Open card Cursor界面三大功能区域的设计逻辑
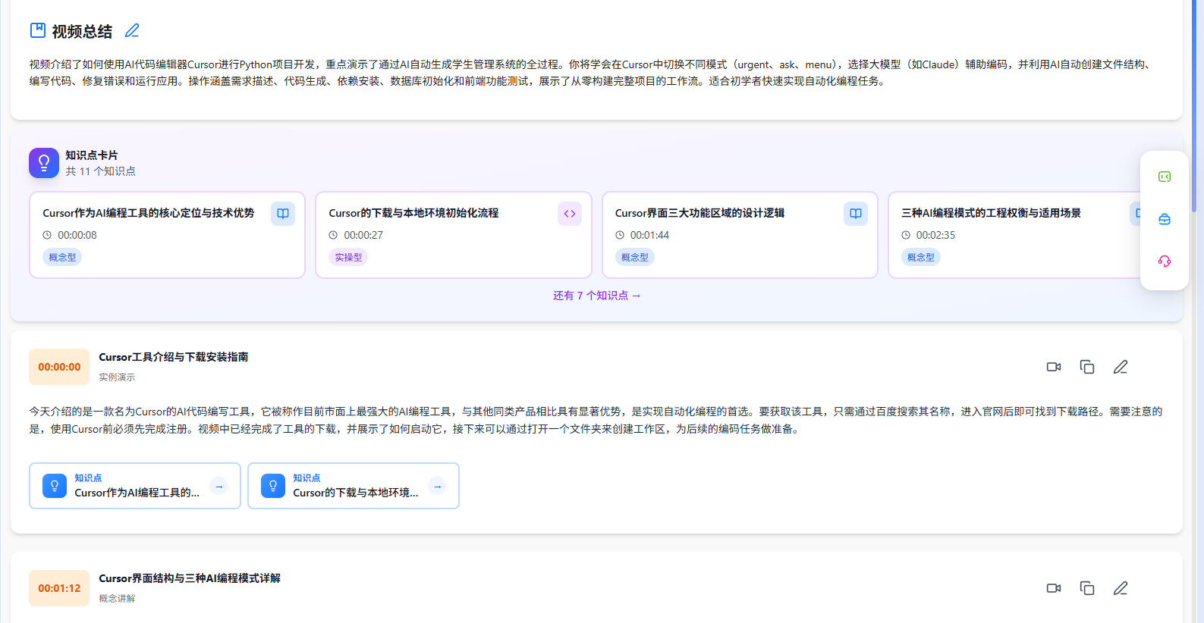This screenshot has height=623, width=1204. click(740, 235)
